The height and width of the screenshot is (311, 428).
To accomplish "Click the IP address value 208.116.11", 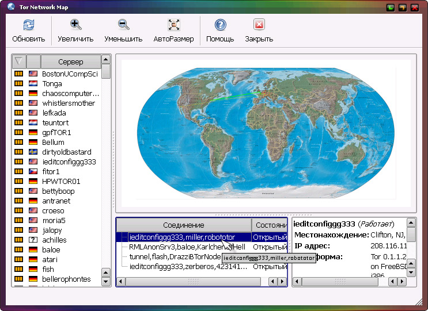I will [x=389, y=246].
